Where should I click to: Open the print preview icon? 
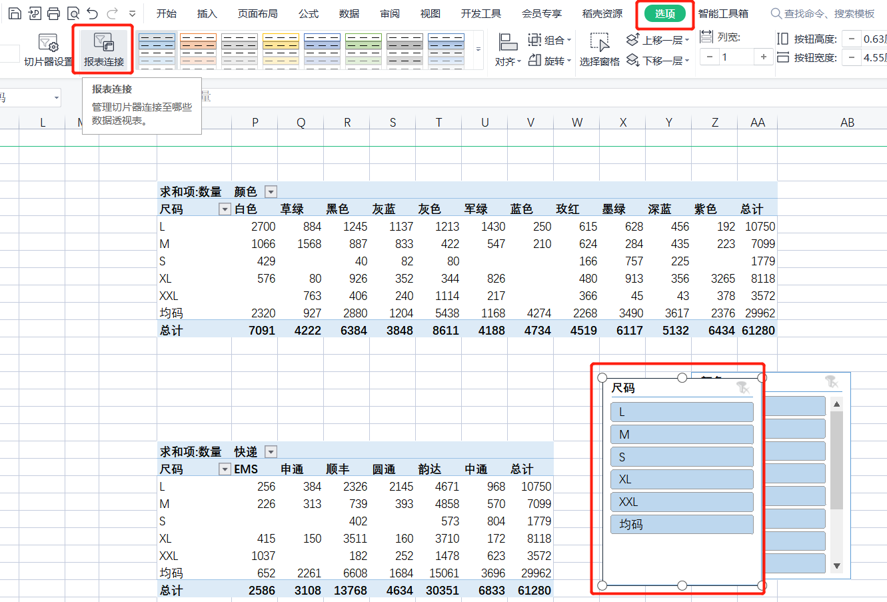tap(73, 13)
